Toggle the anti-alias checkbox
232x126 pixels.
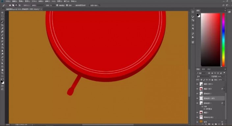point(57,5)
